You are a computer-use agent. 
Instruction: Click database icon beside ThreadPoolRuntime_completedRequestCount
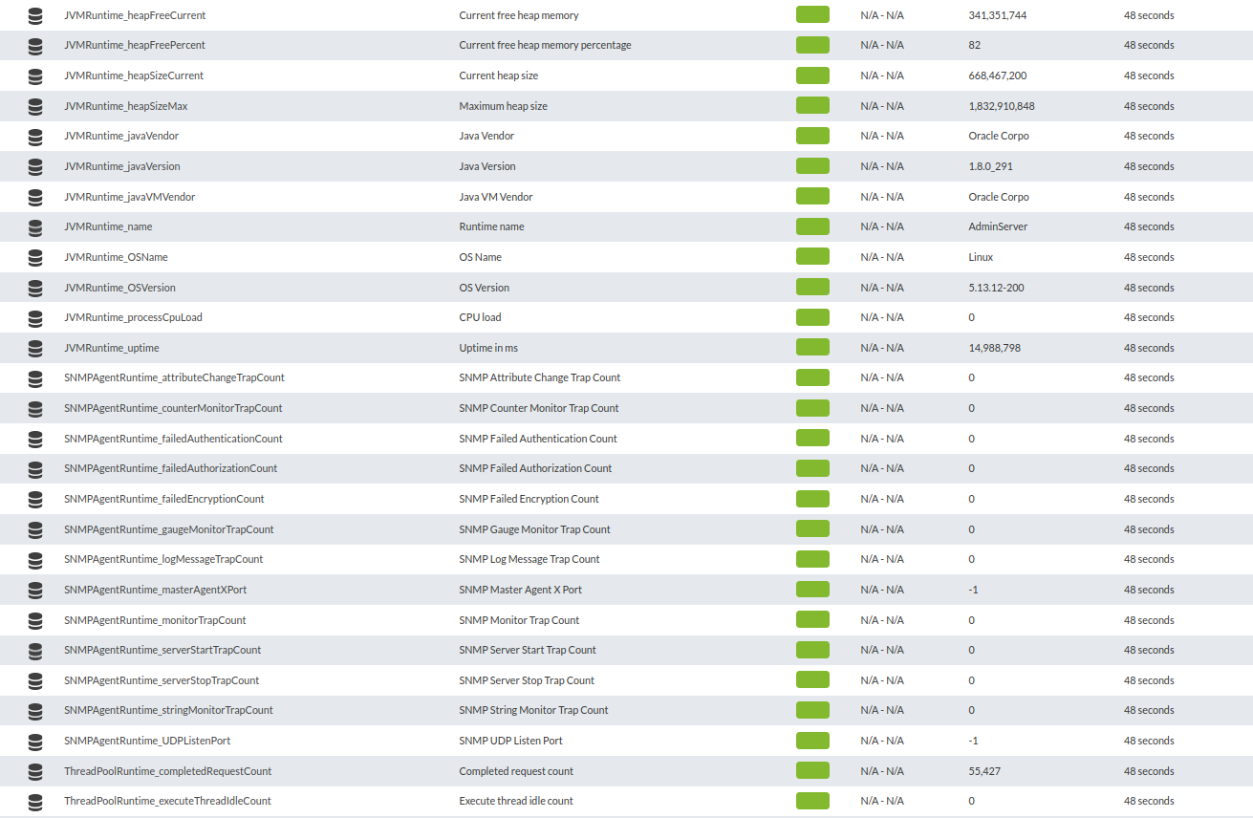(x=35, y=772)
